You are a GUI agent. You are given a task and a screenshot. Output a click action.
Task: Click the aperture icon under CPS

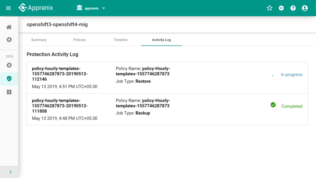[9, 65]
